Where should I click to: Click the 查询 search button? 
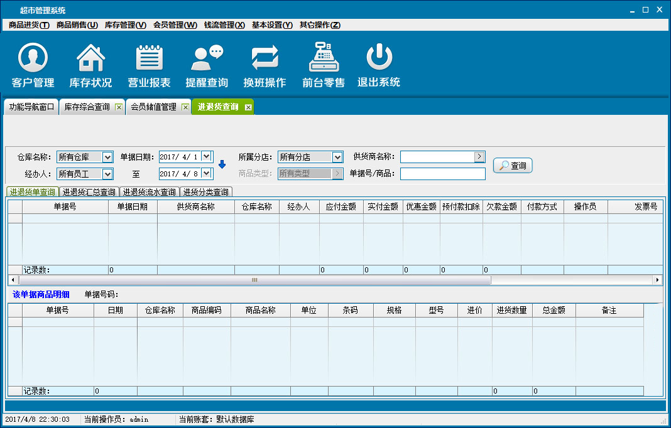513,166
